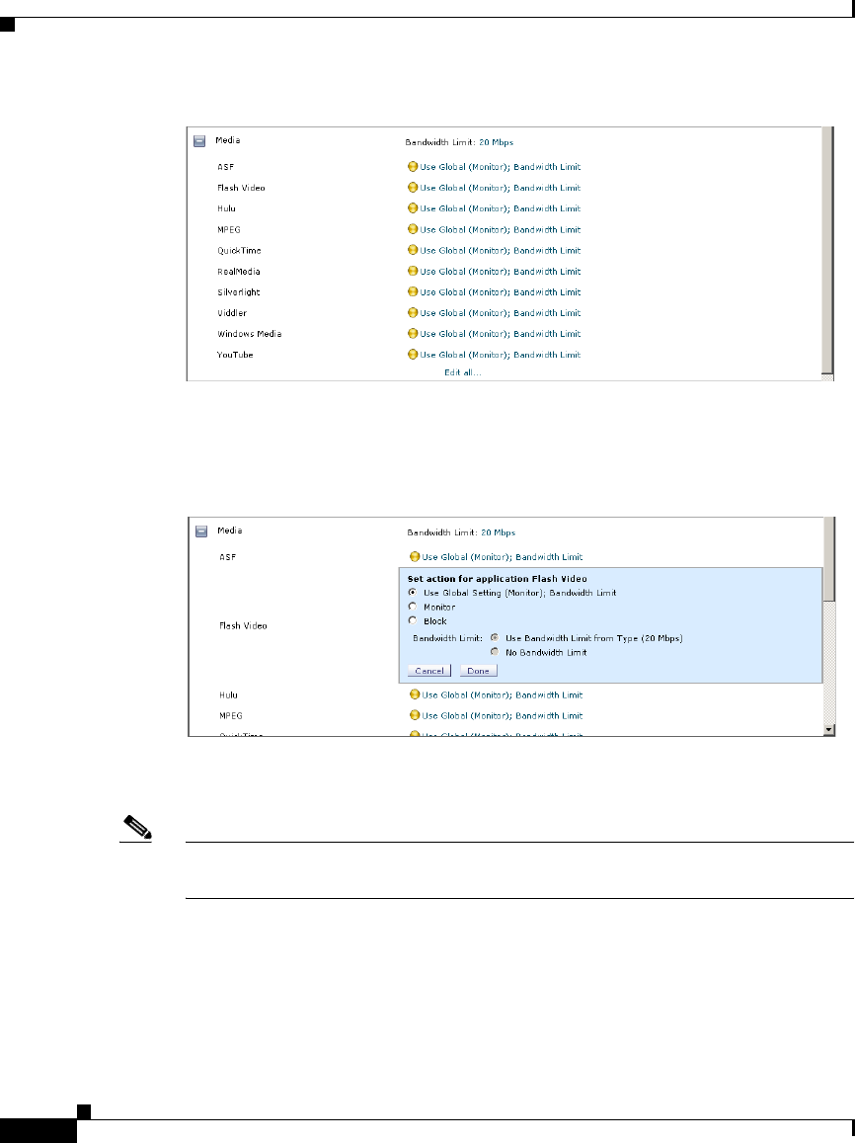
Task: Click the 20 Mbps link in upper panel
Action: click(496, 143)
